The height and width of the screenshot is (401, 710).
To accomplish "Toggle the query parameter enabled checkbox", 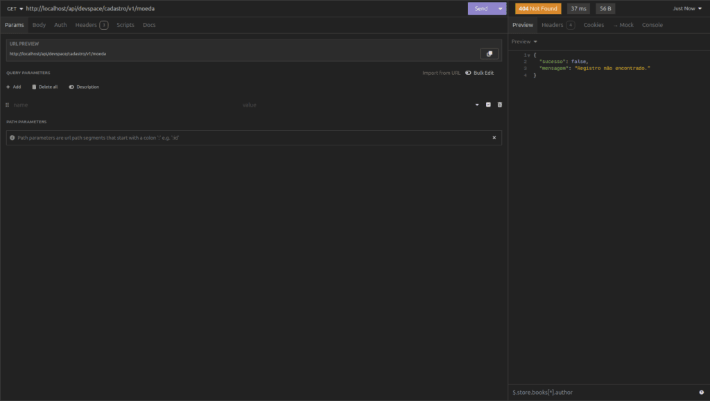I will [488, 105].
